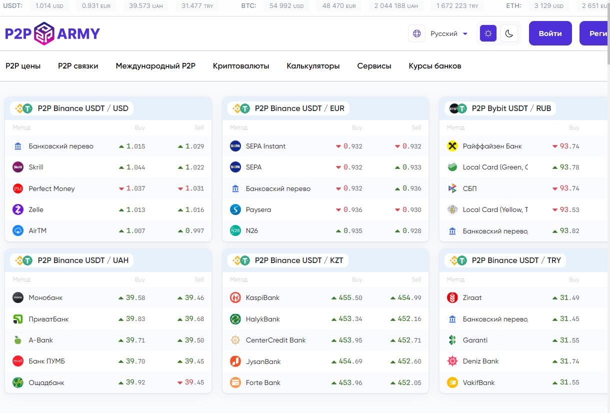Click the globe language icon
610x413 pixels.
point(416,33)
